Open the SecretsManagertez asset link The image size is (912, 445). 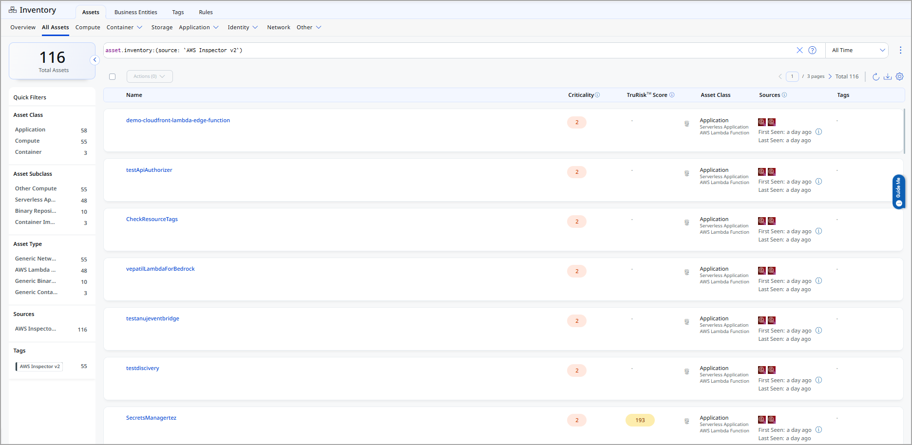(x=151, y=418)
